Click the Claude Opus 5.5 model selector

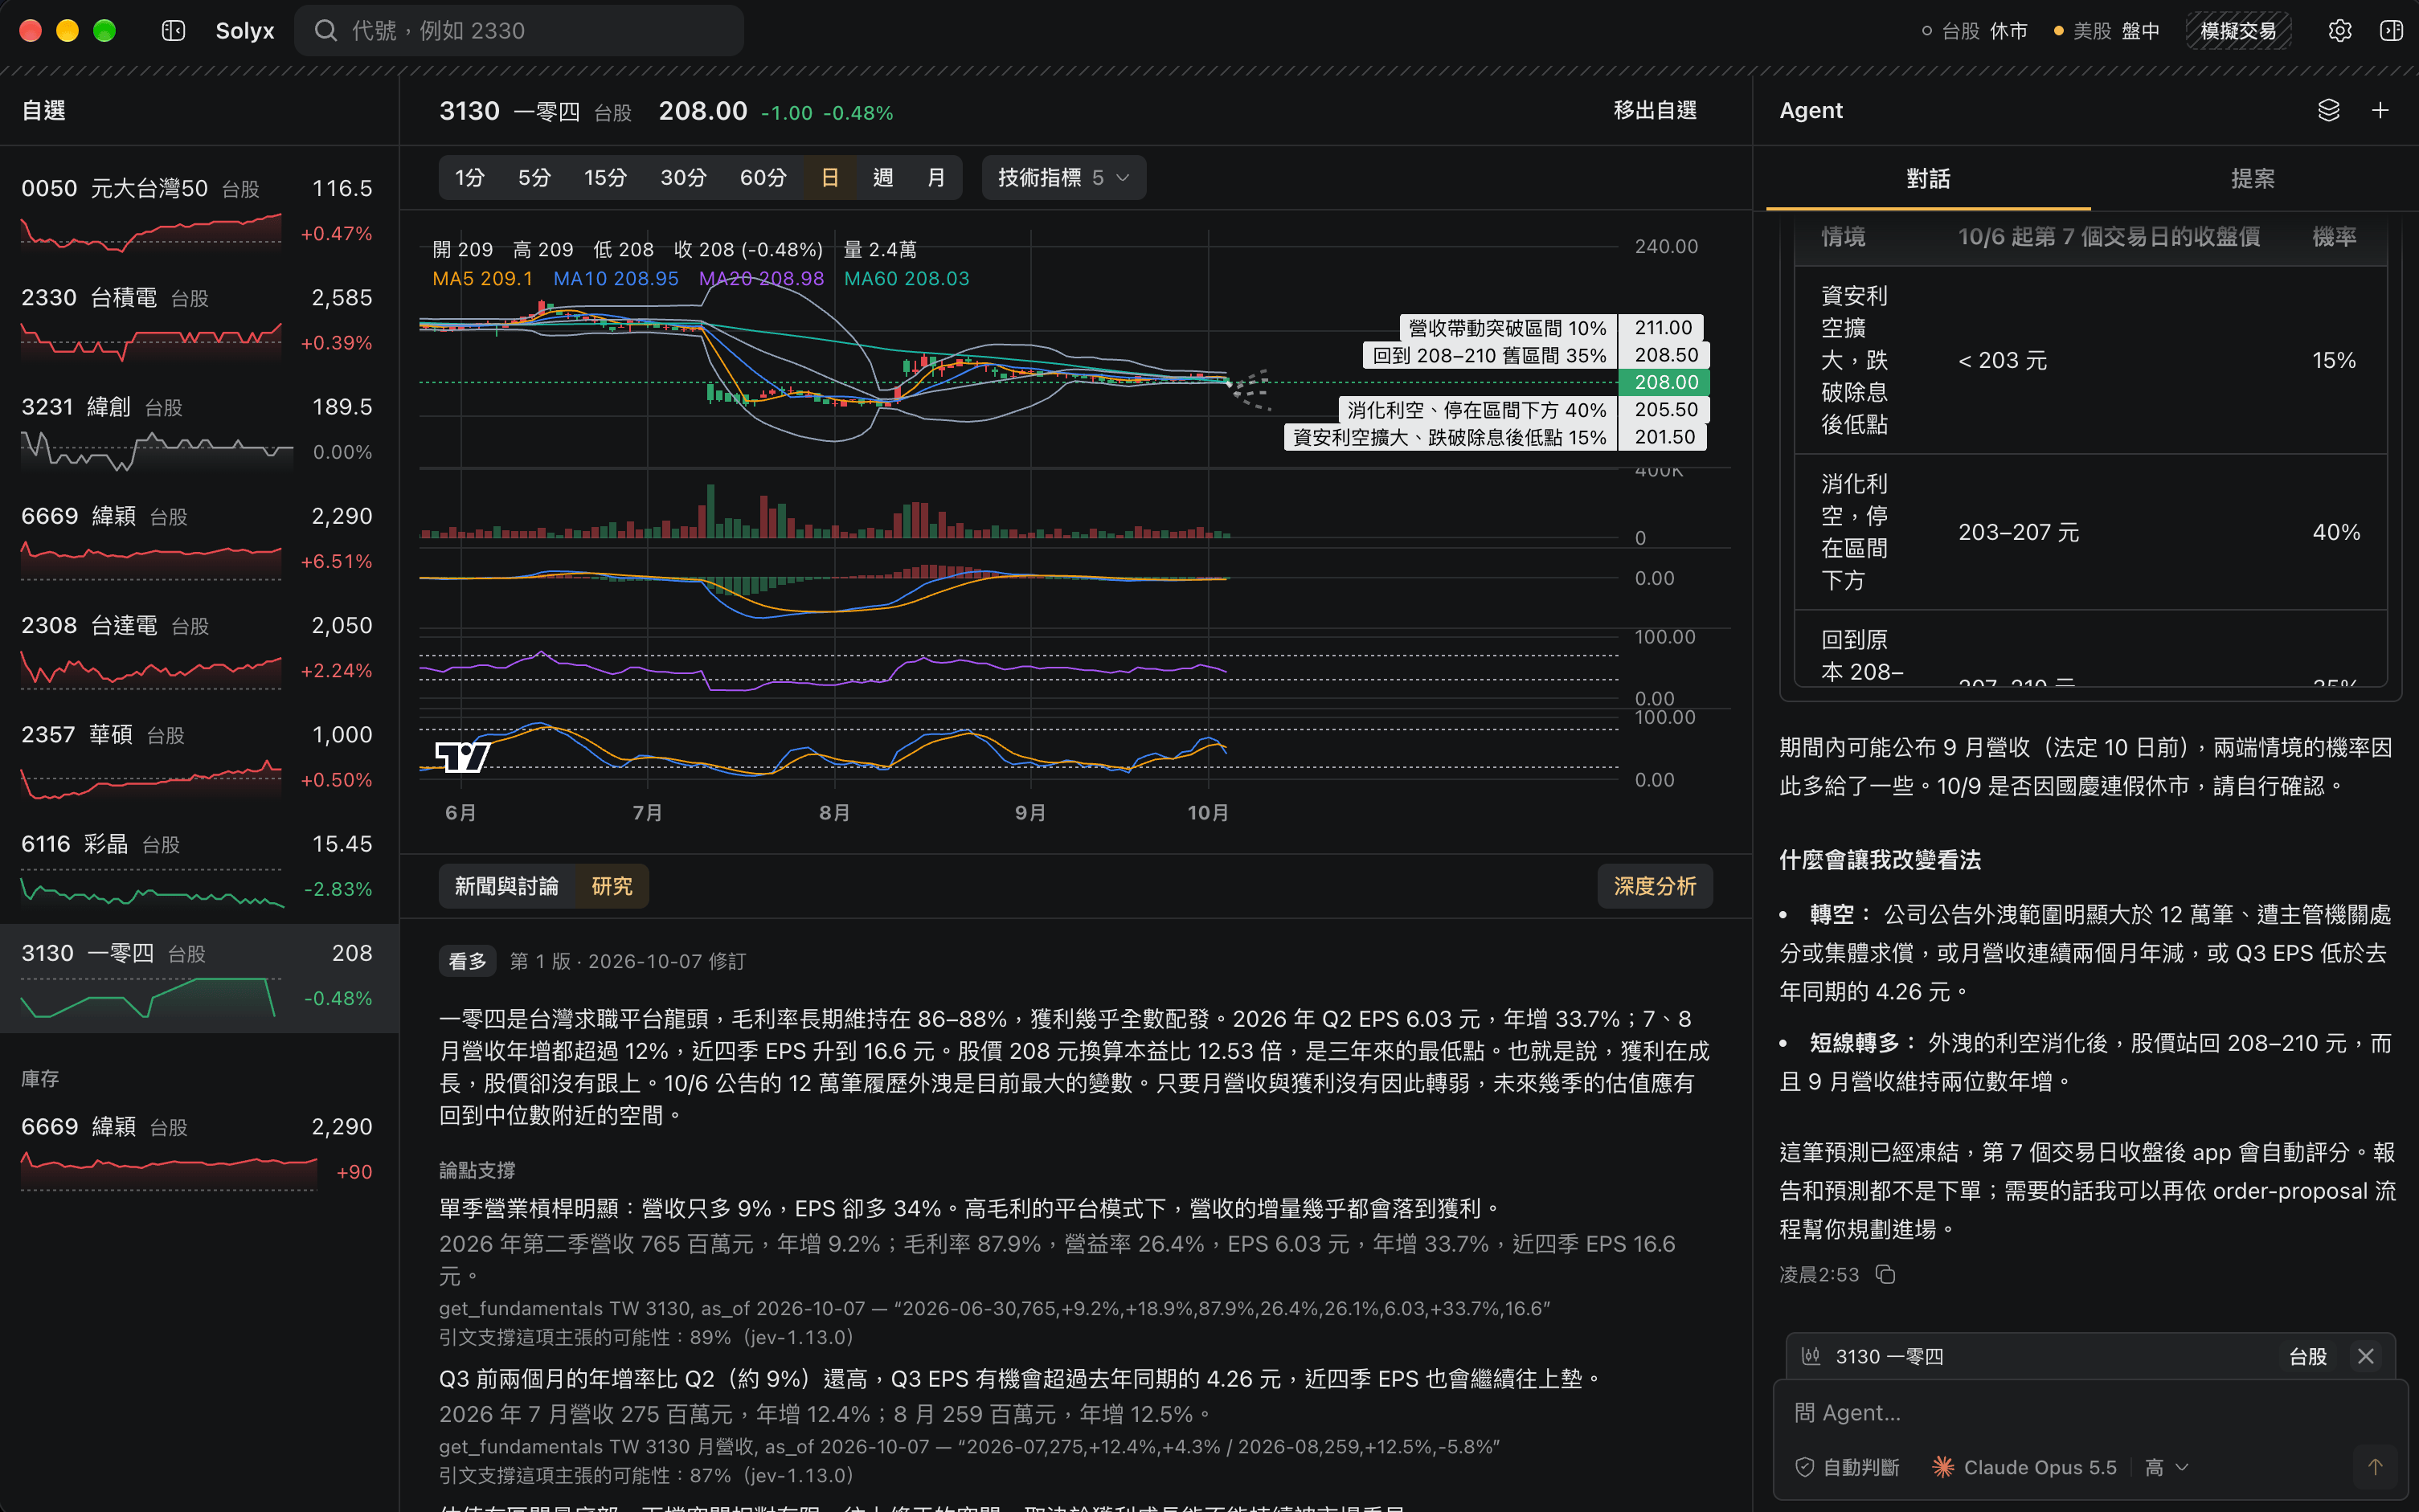tap(2024, 1467)
